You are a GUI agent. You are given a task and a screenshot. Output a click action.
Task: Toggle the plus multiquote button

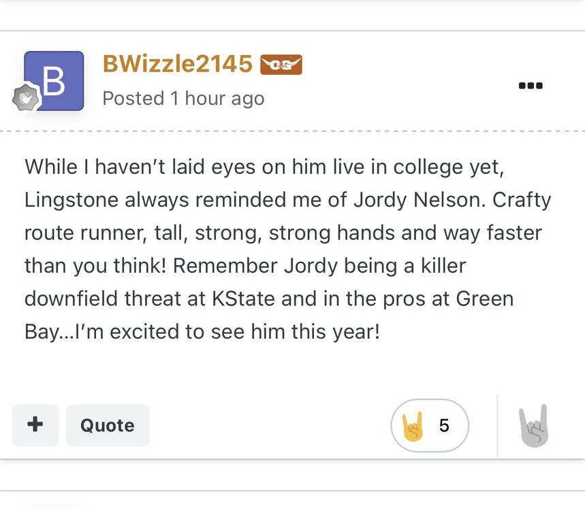pos(35,425)
